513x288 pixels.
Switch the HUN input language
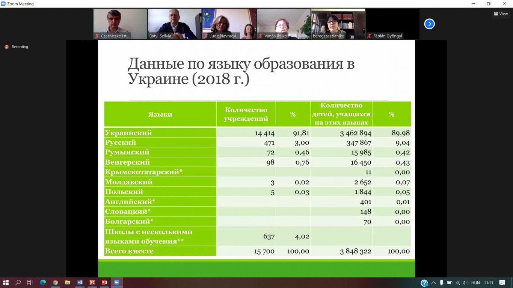tap(475, 283)
